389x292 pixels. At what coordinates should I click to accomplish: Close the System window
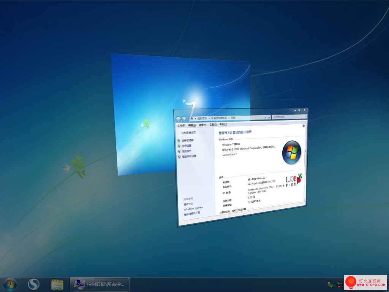click(x=304, y=110)
